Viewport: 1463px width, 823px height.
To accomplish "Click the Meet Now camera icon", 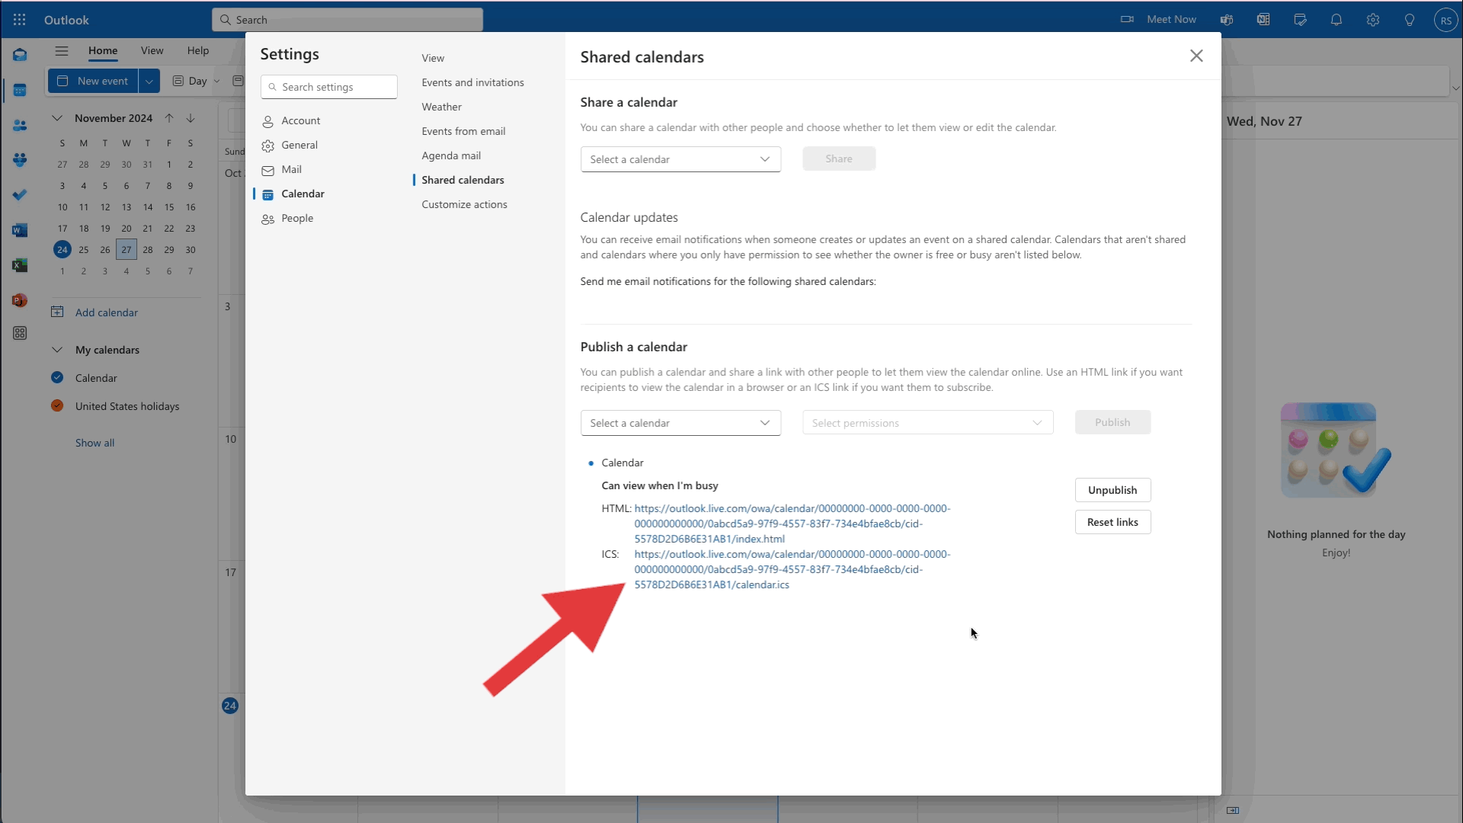I will [1127, 20].
